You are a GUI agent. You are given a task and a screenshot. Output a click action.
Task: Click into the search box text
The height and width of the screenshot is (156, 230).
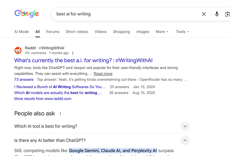pyautogui.click(x=73, y=14)
